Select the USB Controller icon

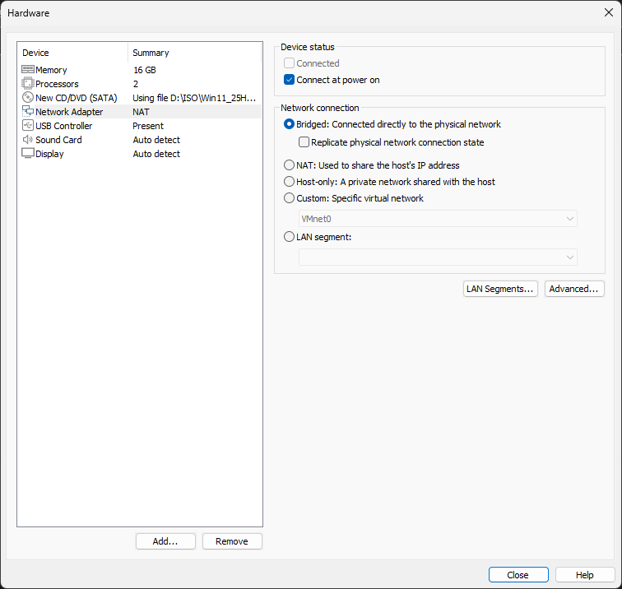point(28,126)
